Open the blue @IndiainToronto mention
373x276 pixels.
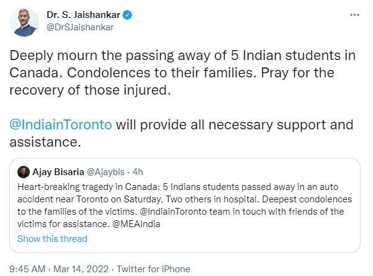(61, 124)
